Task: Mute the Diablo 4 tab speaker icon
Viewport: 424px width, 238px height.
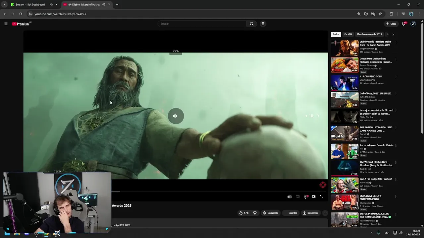Action: coord(104,5)
